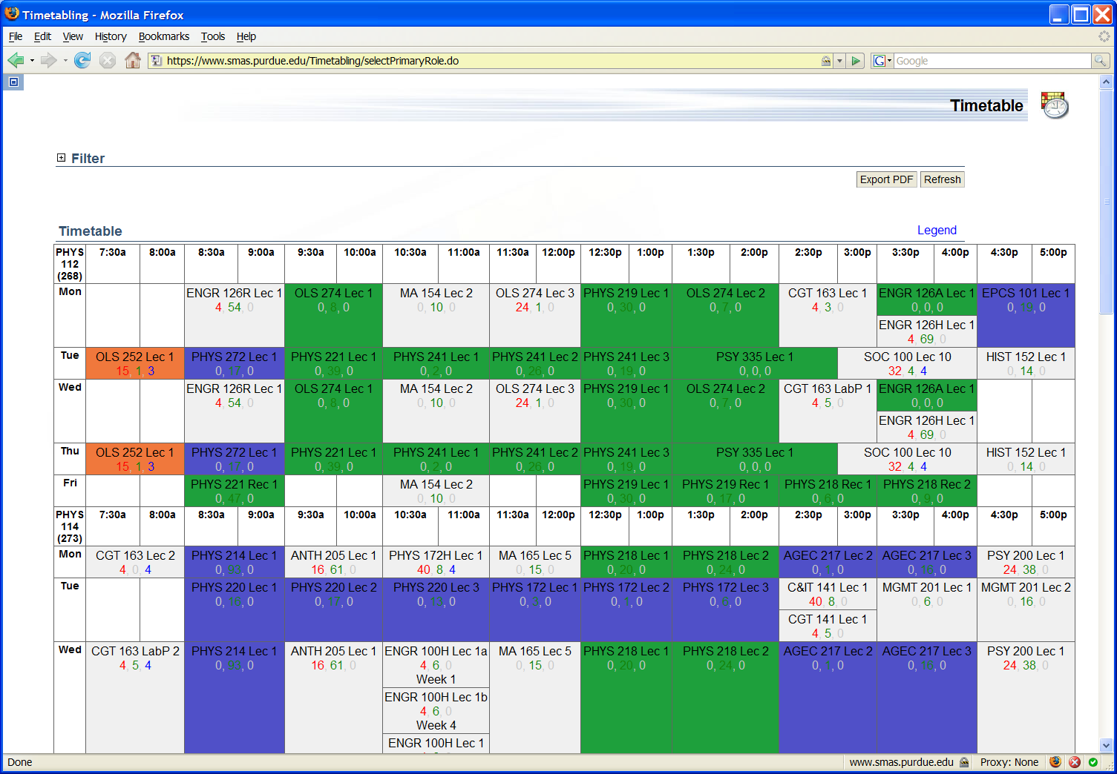Click C&IT 141 Lec 1 on Tuesday
The height and width of the screenshot is (774, 1117).
click(828, 595)
